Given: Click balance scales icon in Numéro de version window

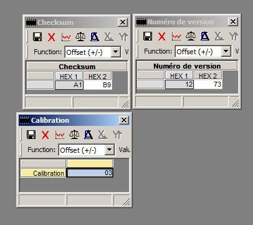Looking at the screenshot, I should coord(191,36).
